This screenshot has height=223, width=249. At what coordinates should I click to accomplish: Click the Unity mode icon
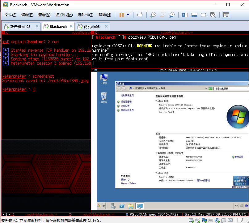coord(213,15)
